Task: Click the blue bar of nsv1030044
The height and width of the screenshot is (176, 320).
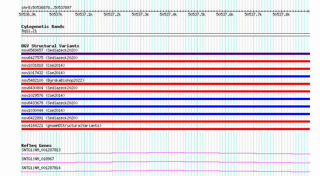Action: coord(165,114)
